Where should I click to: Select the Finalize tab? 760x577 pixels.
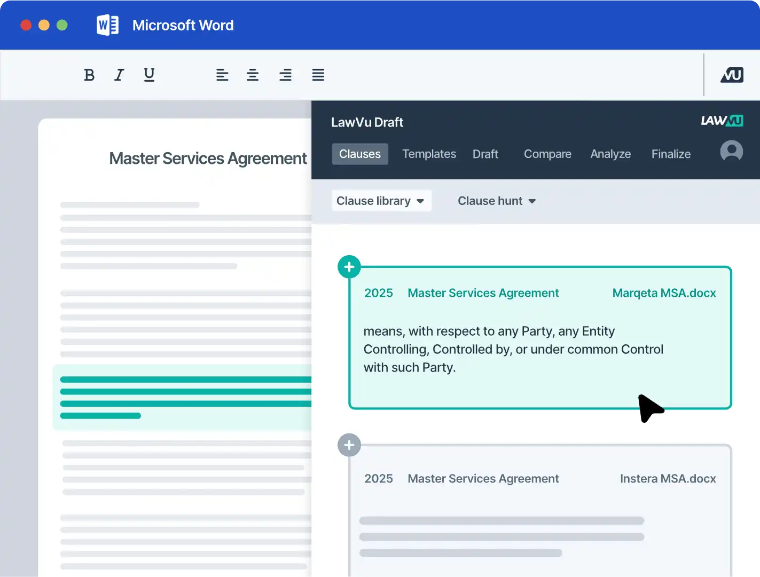pyautogui.click(x=671, y=154)
